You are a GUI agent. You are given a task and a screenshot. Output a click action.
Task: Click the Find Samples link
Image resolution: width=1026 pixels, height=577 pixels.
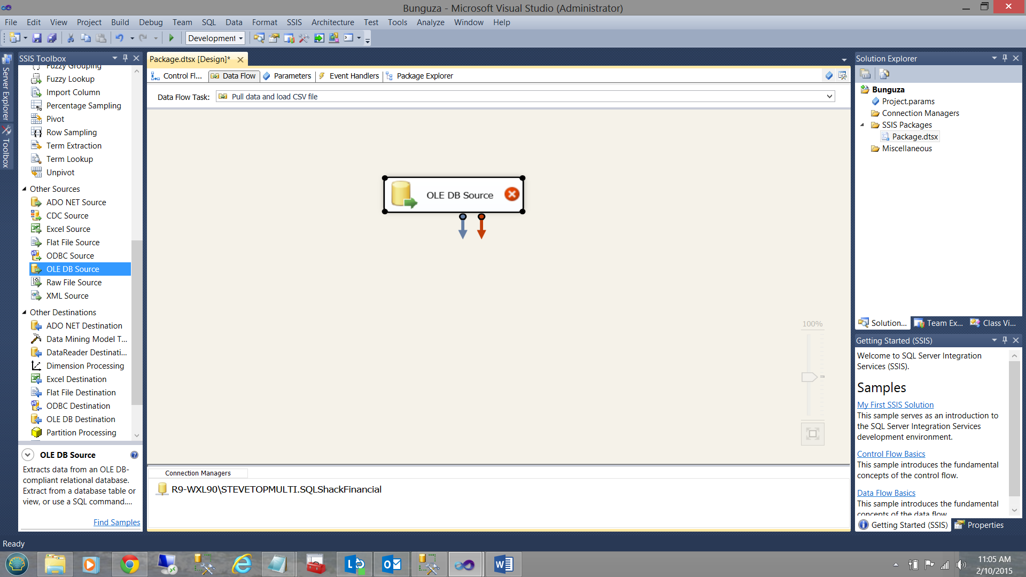(116, 523)
